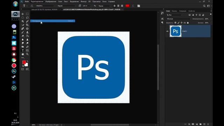Open the blend mode dropdown in Layers panel

pyautogui.click(x=178, y=19)
